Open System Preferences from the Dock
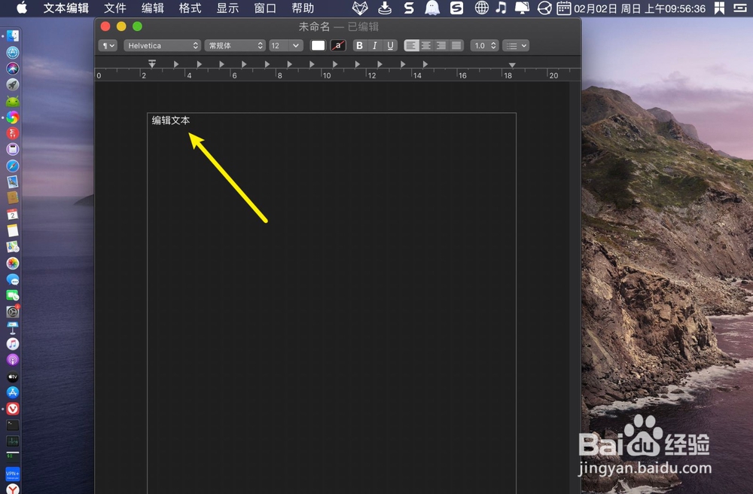753x494 pixels. (13, 312)
